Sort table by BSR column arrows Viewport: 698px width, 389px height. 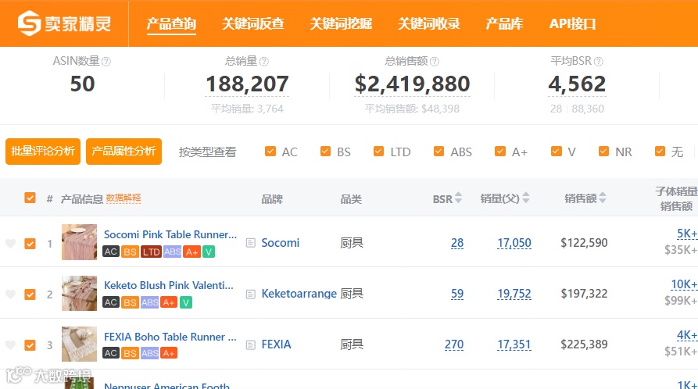point(458,198)
